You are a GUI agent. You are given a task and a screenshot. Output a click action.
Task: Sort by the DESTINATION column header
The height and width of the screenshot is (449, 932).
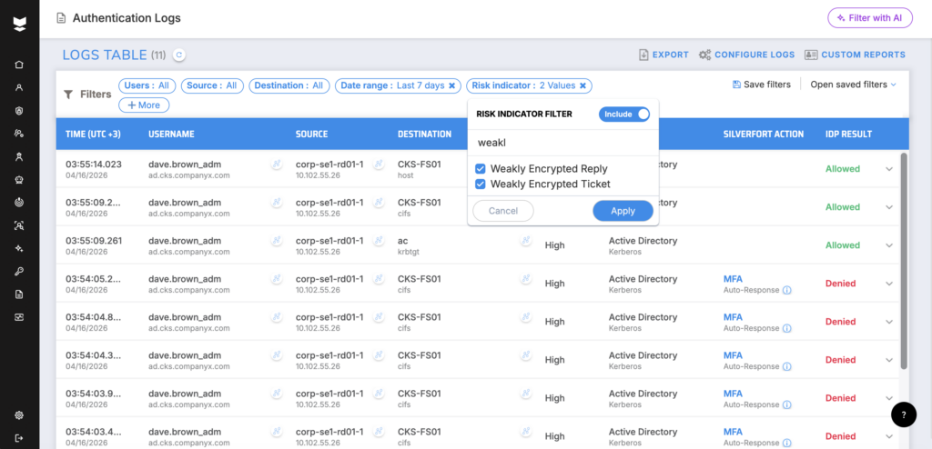click(x=424, y=135)
